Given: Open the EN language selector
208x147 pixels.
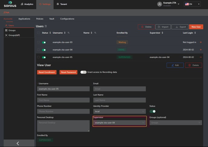Looking at the screenshot, I should click(192, 4).
